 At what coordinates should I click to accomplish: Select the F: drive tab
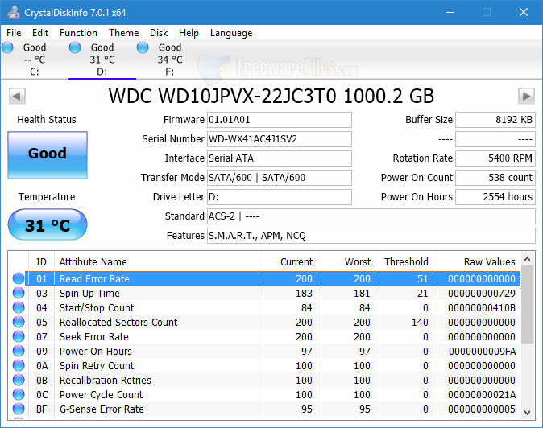coord(170,60)
